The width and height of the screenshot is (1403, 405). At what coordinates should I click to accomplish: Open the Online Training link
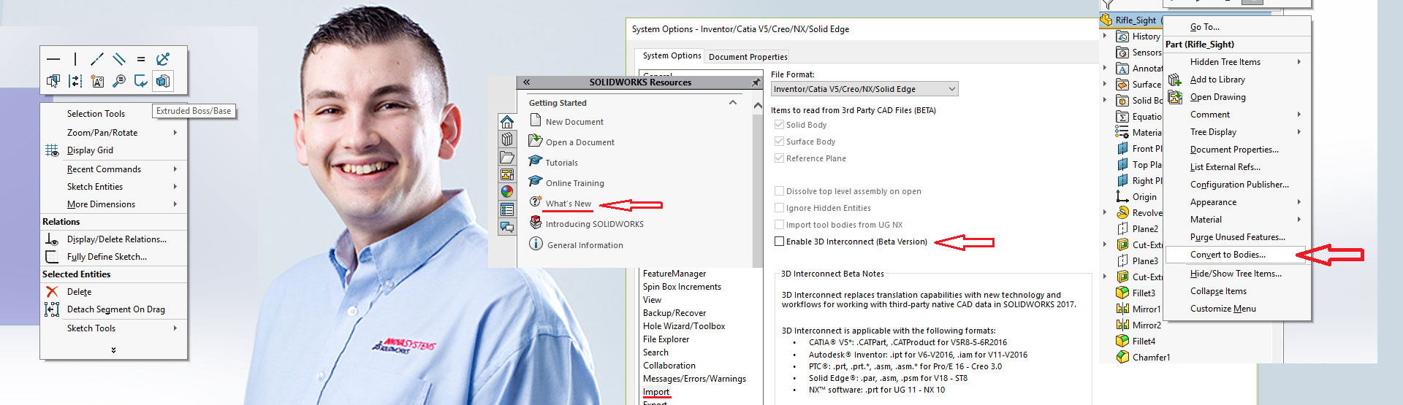(575, 183)
